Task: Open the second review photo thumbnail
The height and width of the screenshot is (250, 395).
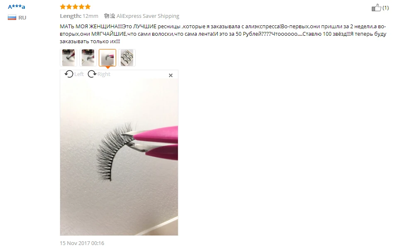Action: [x=88, y=58]
